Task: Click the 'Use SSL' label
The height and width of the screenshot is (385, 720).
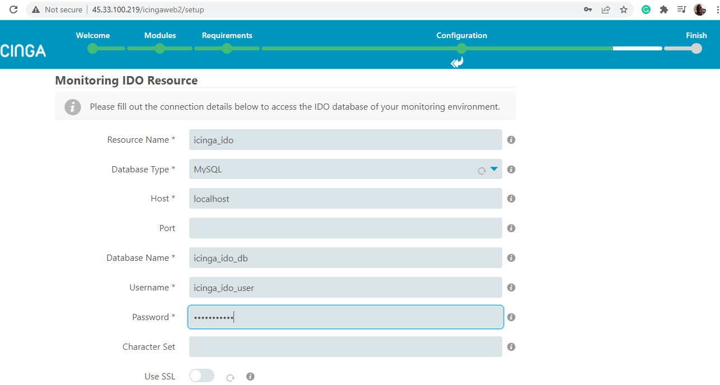Action: (160, 377)
